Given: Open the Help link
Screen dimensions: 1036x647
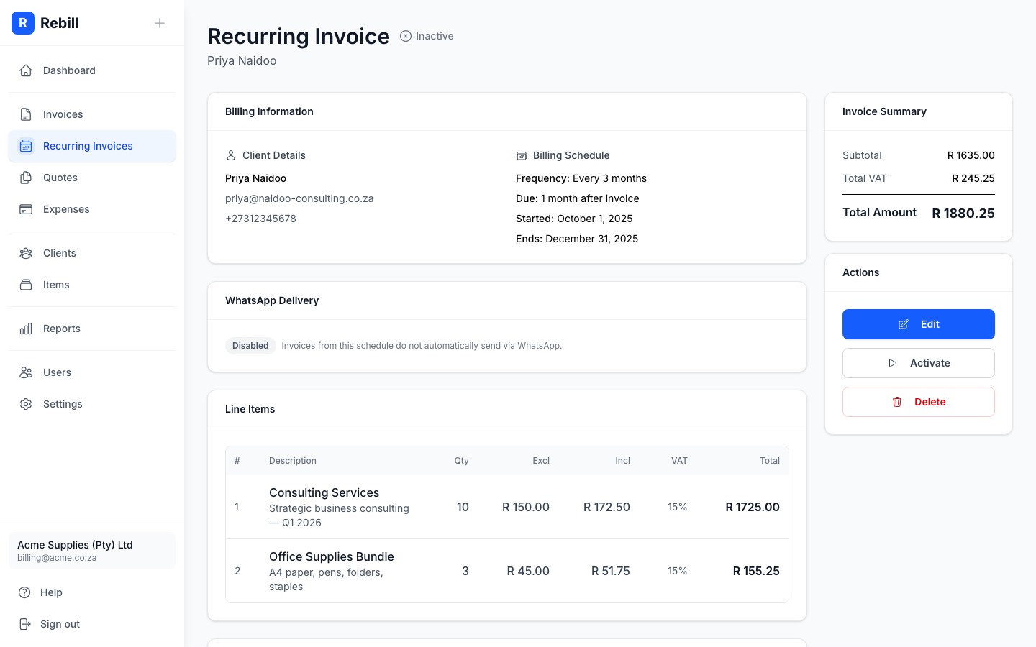Looking at the screenshot, I should [x=51, y=592].
